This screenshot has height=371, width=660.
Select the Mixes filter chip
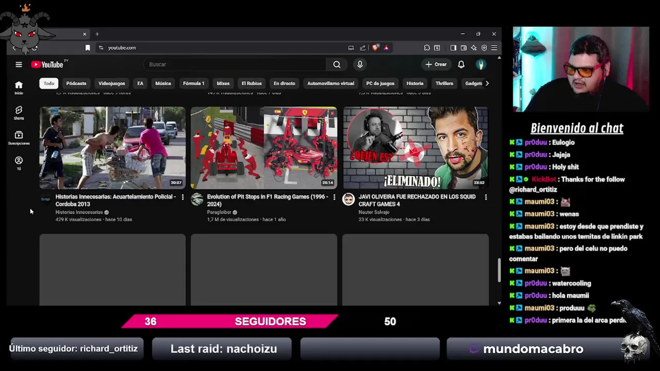coord(223,83)
